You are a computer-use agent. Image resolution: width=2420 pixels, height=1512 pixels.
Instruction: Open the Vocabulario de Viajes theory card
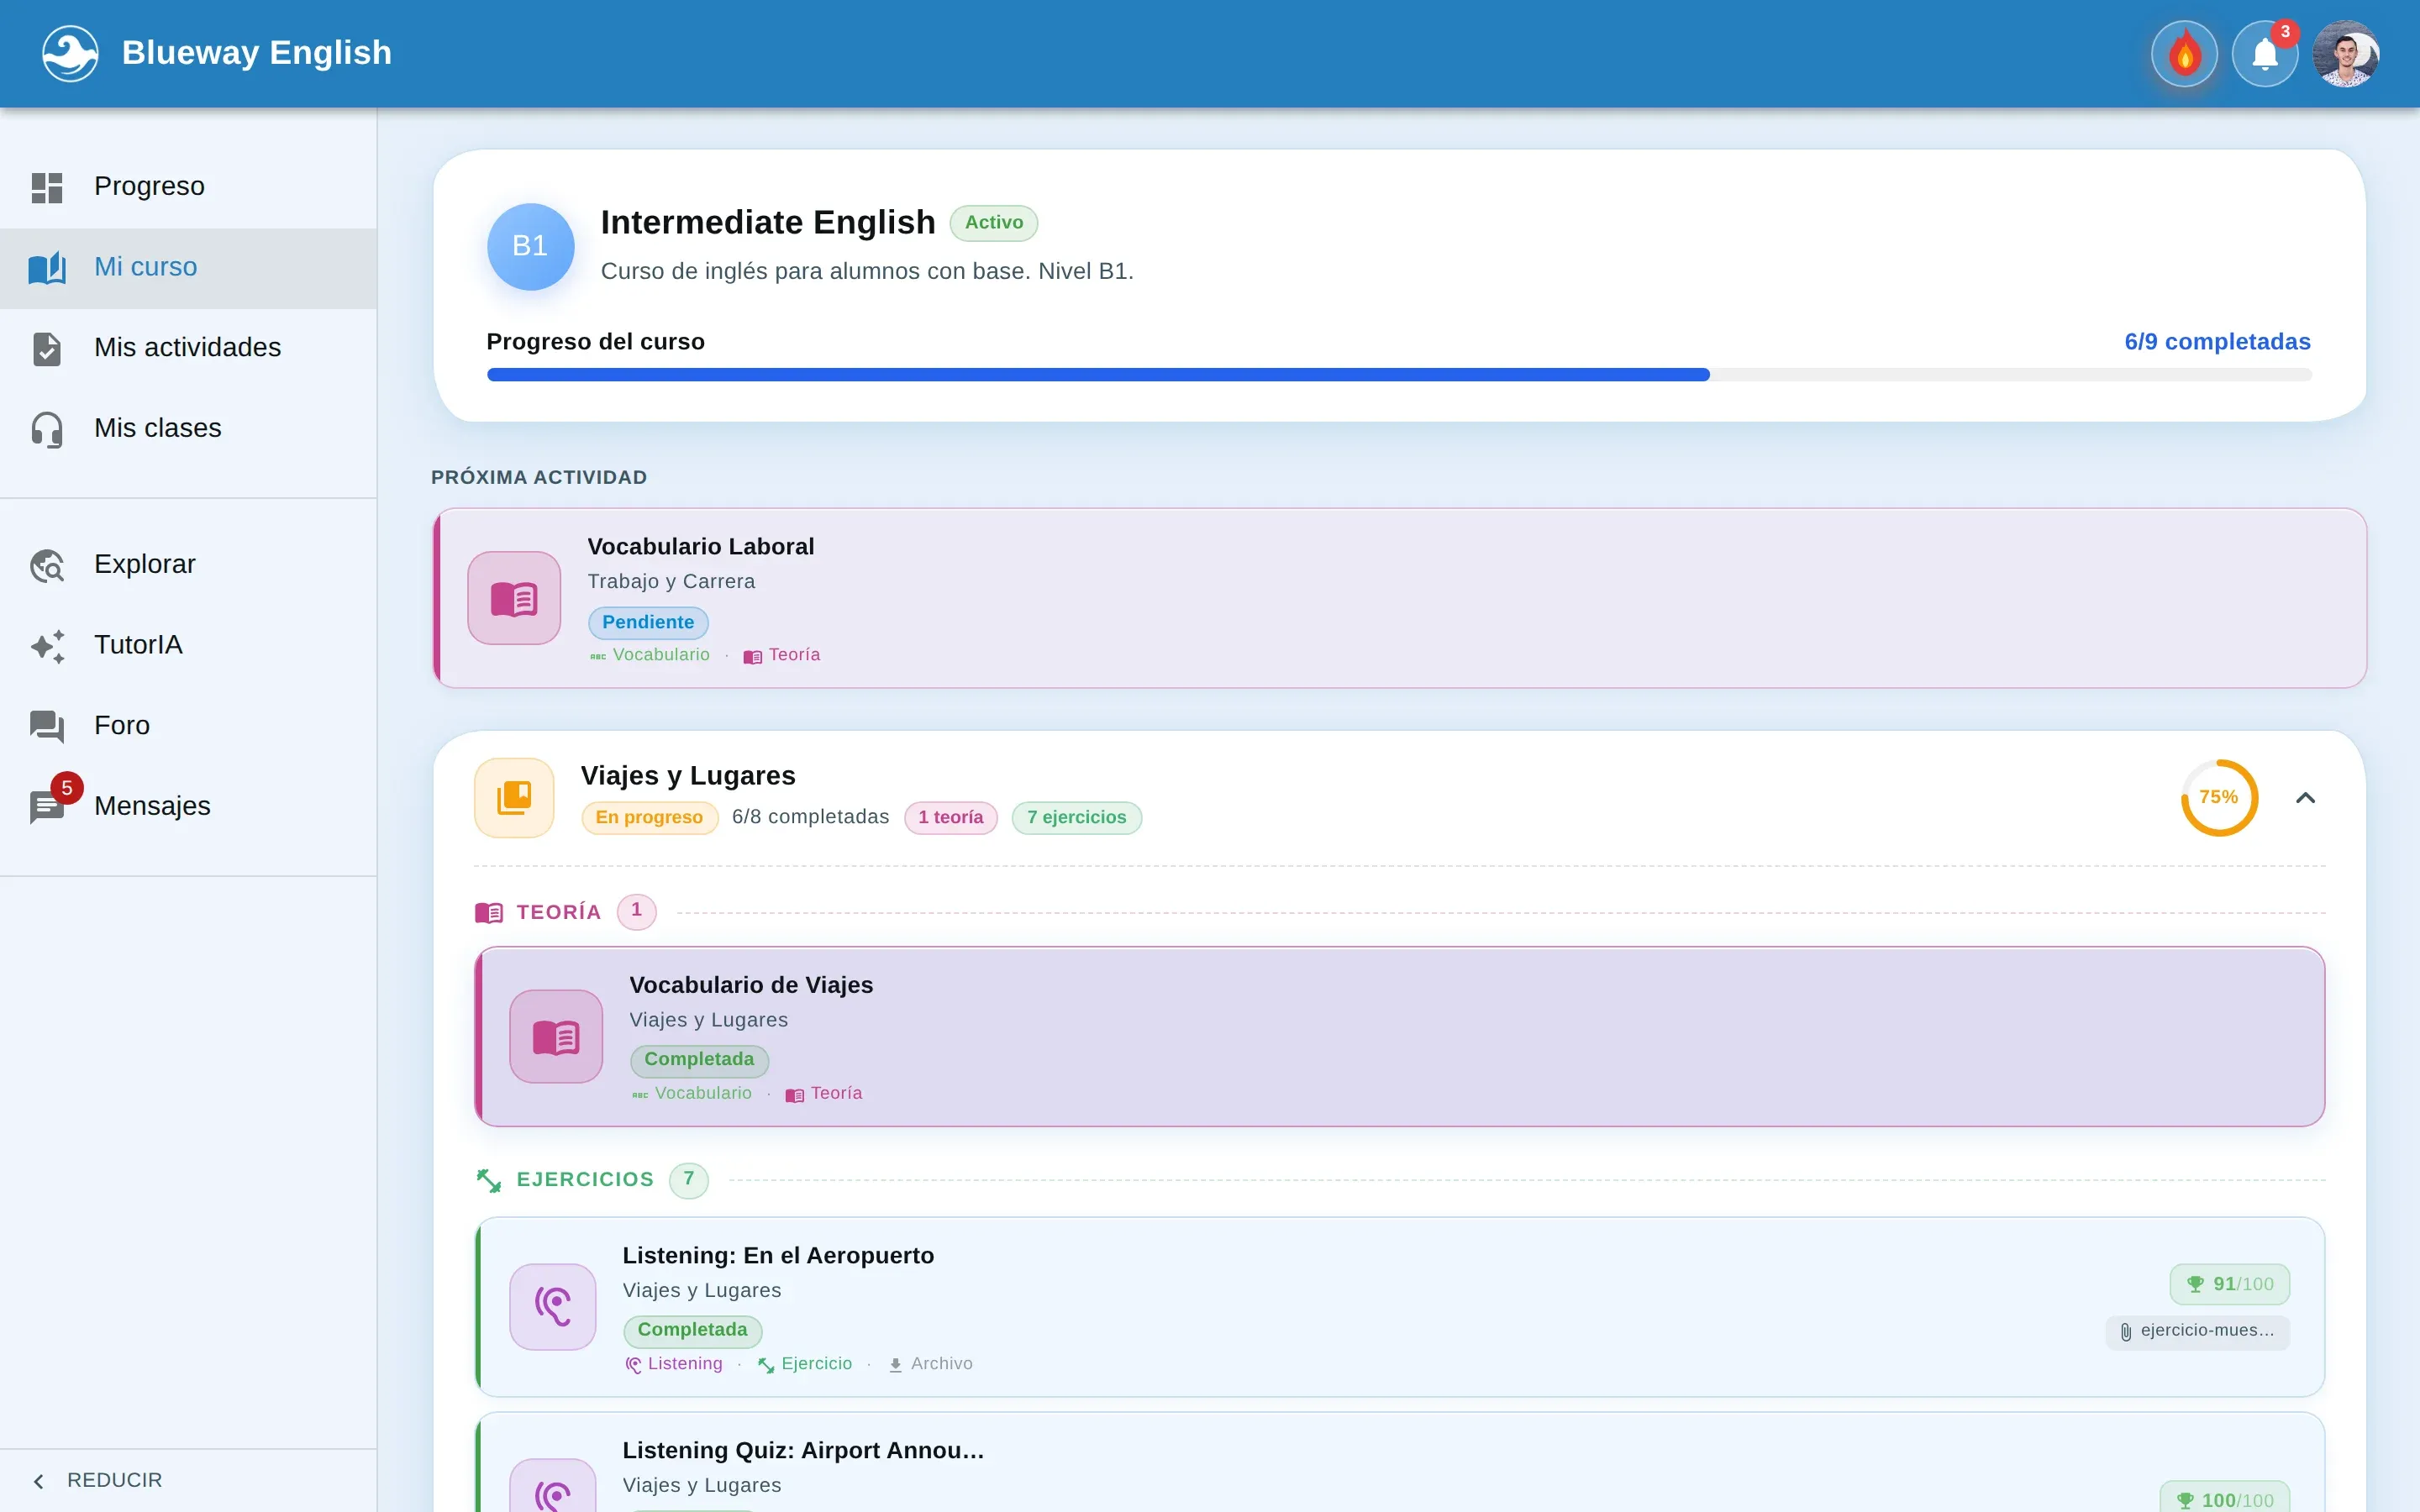(x=1399, y=1037)
